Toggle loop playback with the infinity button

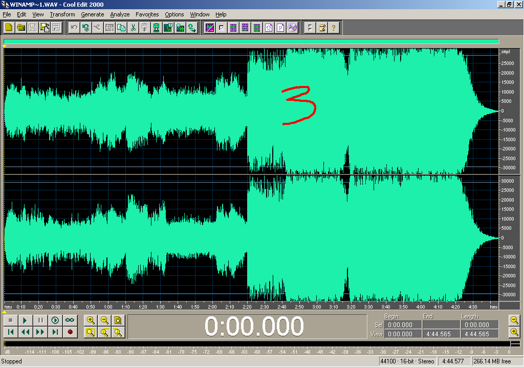point(70,320)
